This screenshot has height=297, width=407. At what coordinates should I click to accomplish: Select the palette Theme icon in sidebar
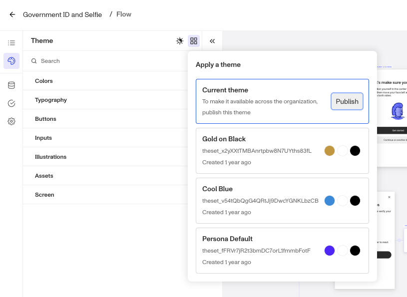click(x=11, y=60)
